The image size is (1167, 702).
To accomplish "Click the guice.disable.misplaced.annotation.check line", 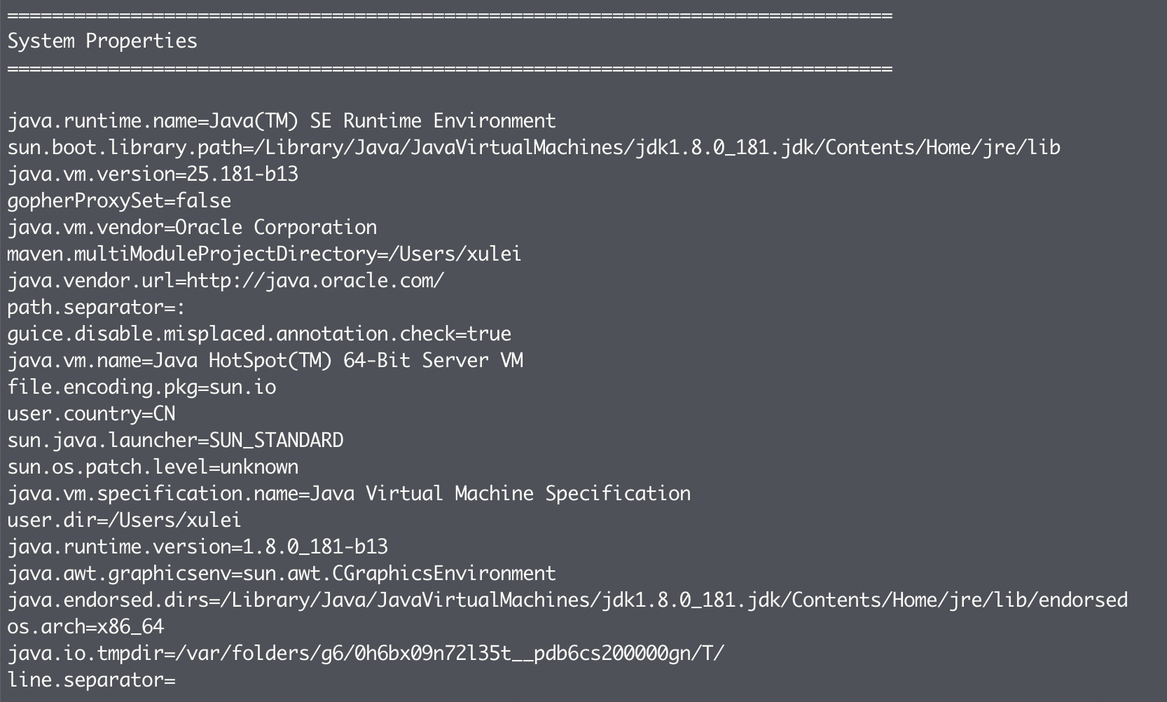I will coord(259,334).
